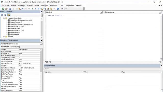
Task: Click the View Object icon in Project panel
Action: coord(5,15)
